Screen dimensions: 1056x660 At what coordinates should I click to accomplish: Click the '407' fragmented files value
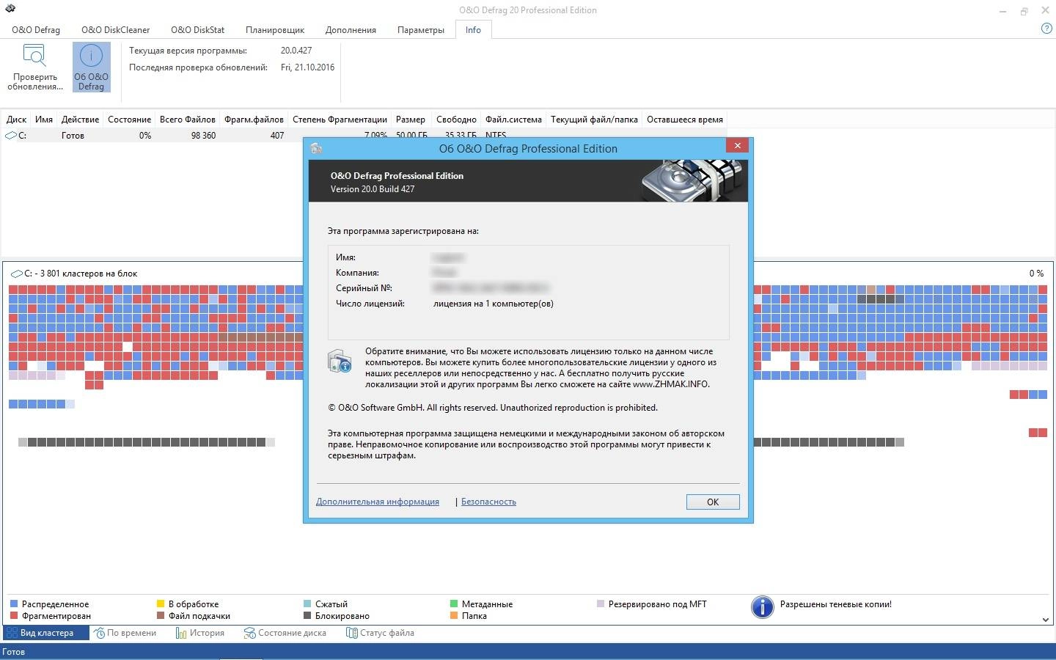click(277, 136)
